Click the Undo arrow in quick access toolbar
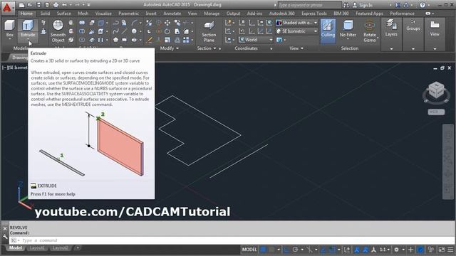The width and height of the screenshot is (456, 256). [x=64, y=5]
